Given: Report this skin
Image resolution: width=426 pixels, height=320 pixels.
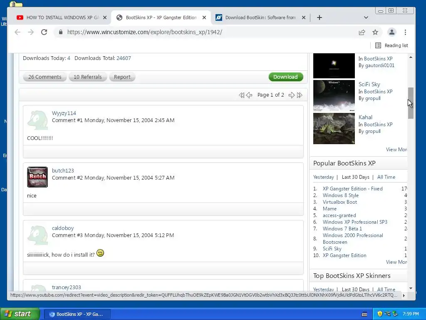Looking at the screenshot, I should click(122, 77).
